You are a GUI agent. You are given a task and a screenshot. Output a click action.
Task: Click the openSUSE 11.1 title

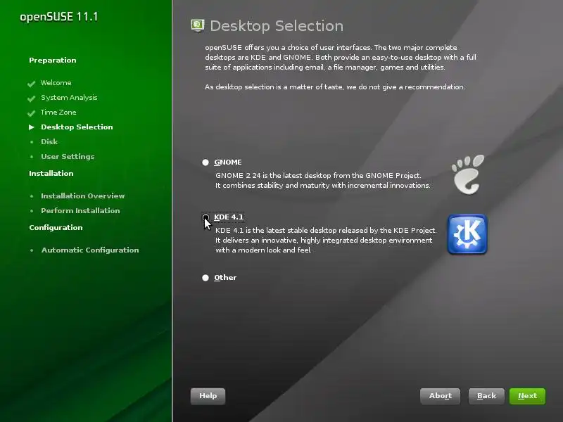(59, 17)
